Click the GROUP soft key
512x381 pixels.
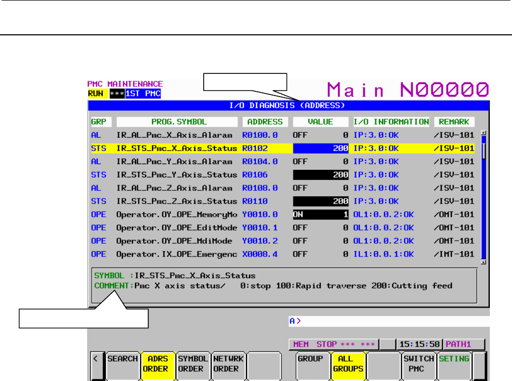[x=312, y=366]
